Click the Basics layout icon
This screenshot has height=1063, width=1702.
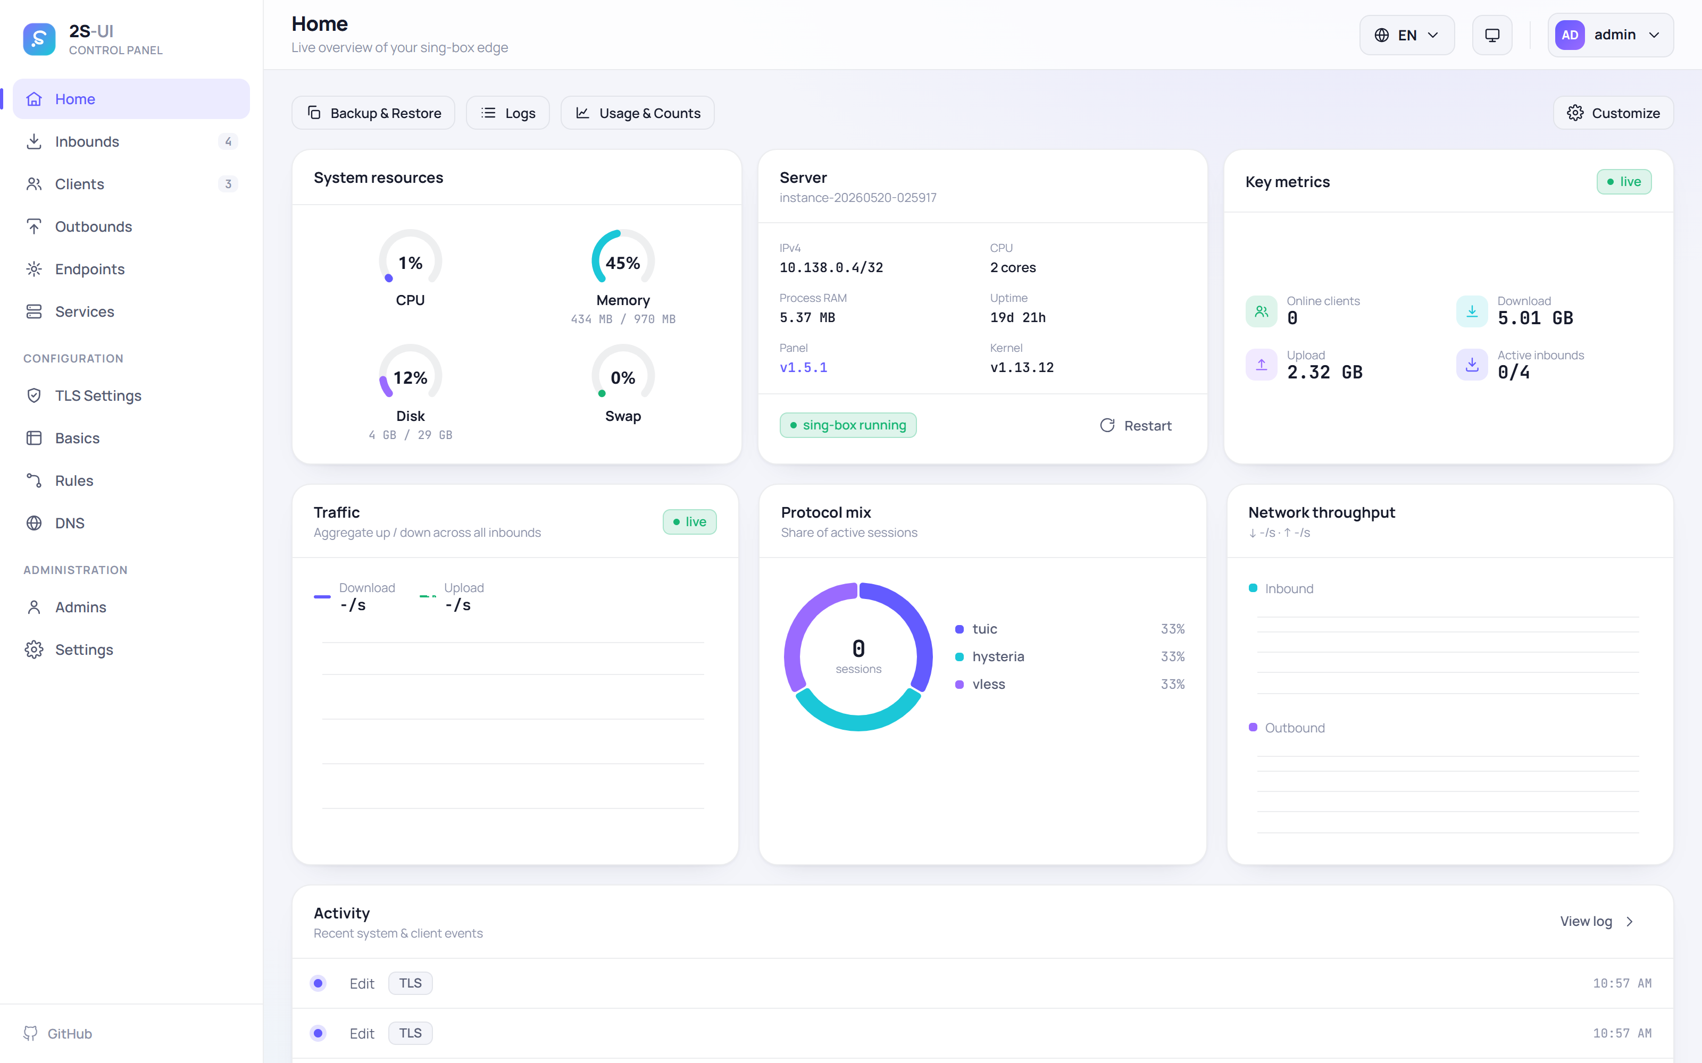click(34, 438)
